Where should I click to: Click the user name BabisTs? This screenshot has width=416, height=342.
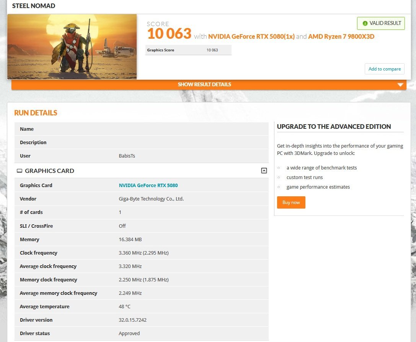[x=127, y=156]
